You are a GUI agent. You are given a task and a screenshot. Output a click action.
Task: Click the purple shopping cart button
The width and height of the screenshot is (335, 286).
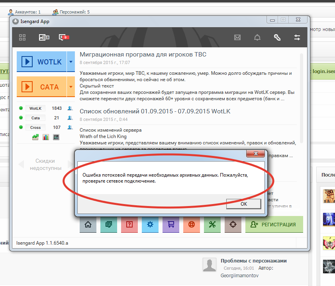pyautogui.click(x=171, y=224)
